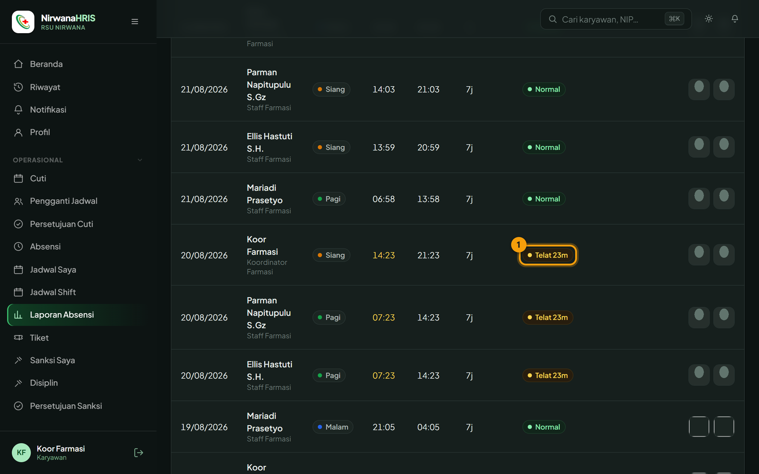The width and height of the screenshot is (759, 474).
Task: Click the Malam shift badge
Action: (x=333, y=427)
